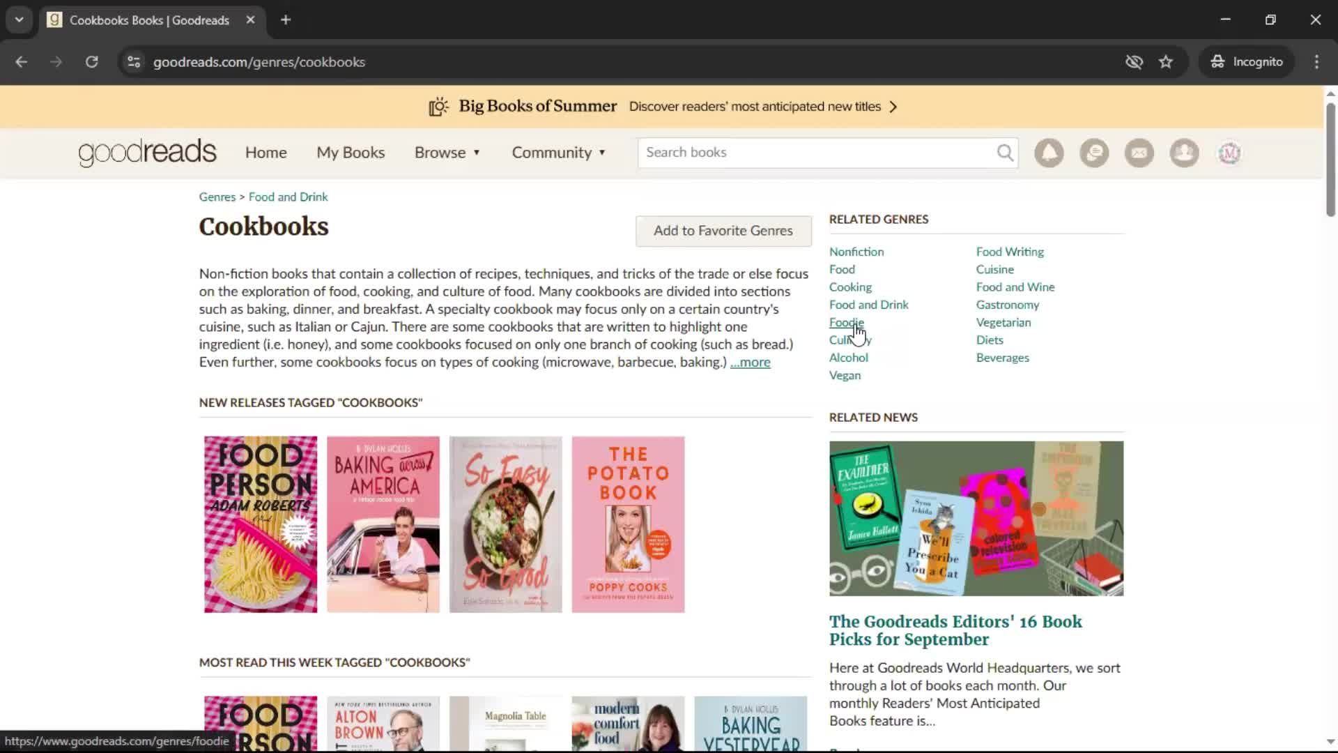Click the address bar URL
This screenshot has width=1338, height=753.
[x=259, y=62]
